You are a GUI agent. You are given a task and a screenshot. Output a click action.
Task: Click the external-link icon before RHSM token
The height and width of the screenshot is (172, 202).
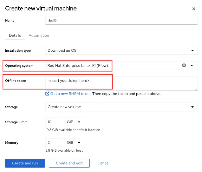(x=47, y=94)
